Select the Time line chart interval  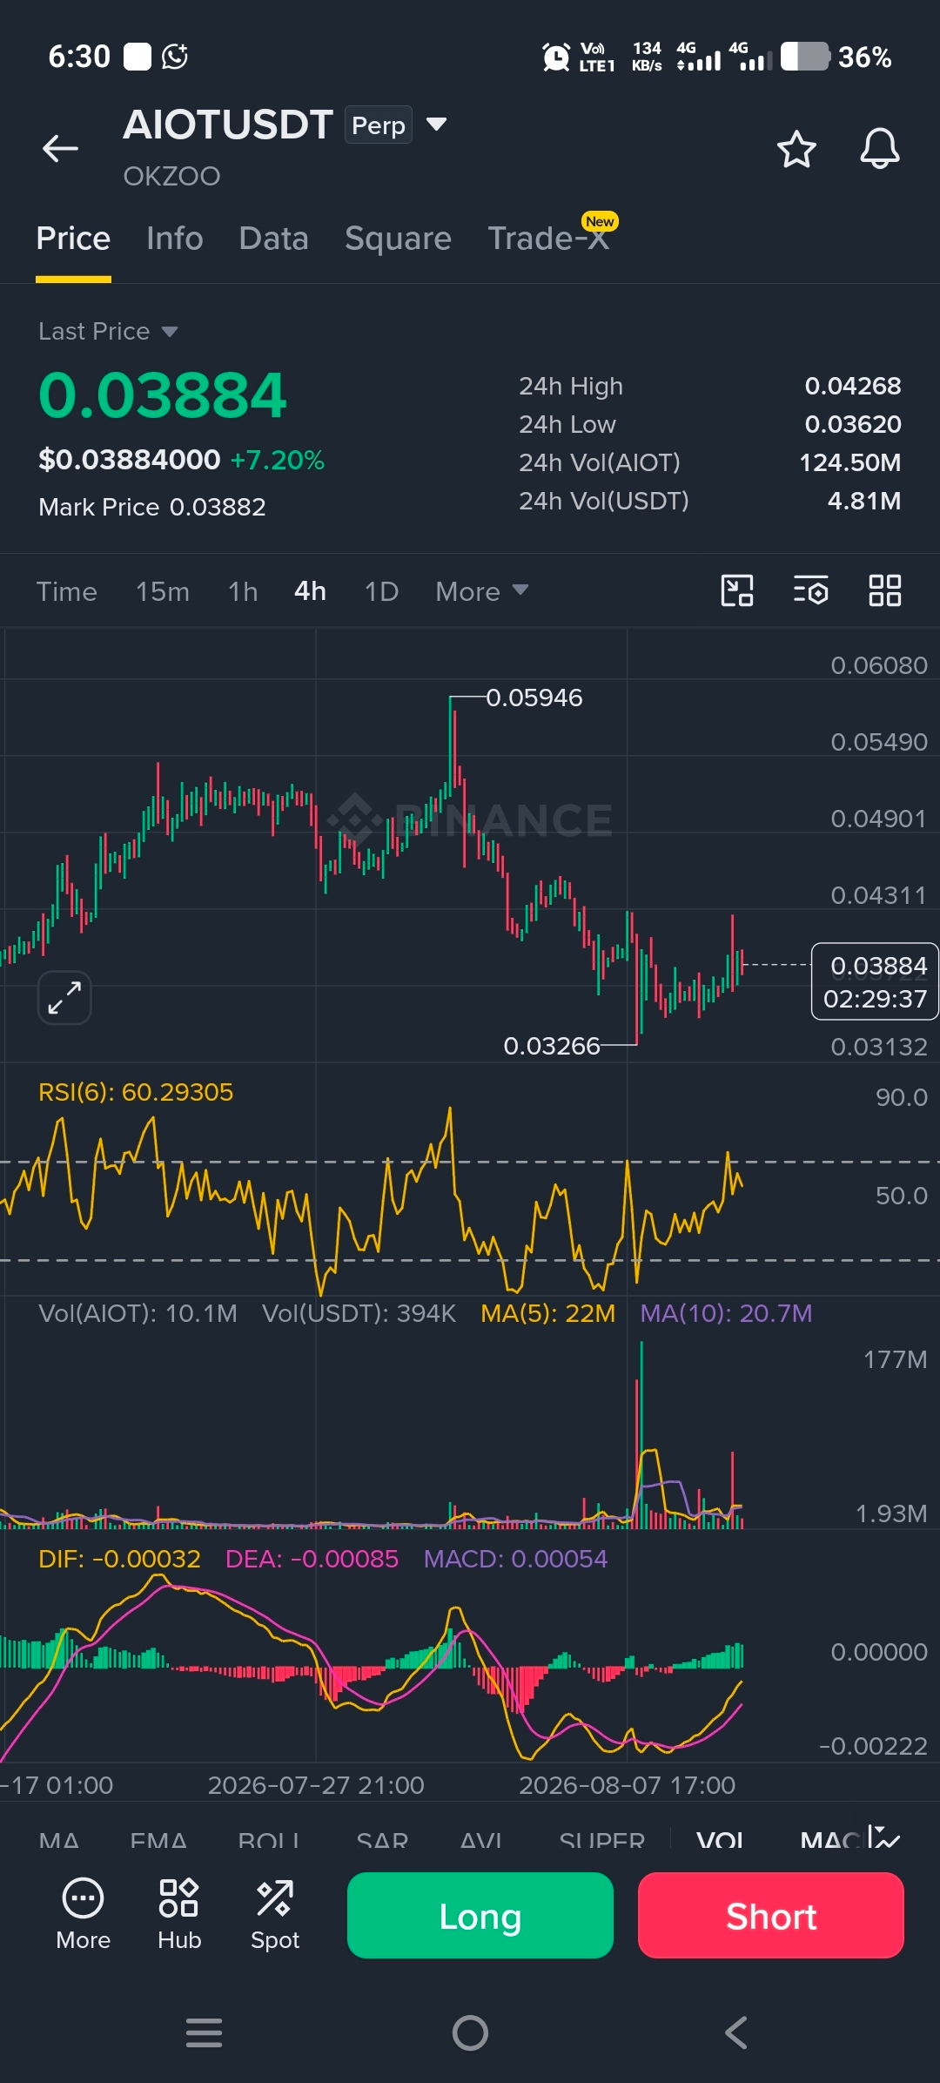pyautogui.click(x=66, y=591)
